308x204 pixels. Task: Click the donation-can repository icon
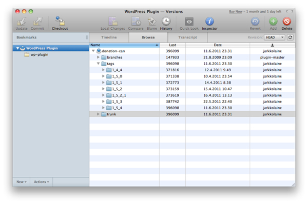tap(99, 51)
